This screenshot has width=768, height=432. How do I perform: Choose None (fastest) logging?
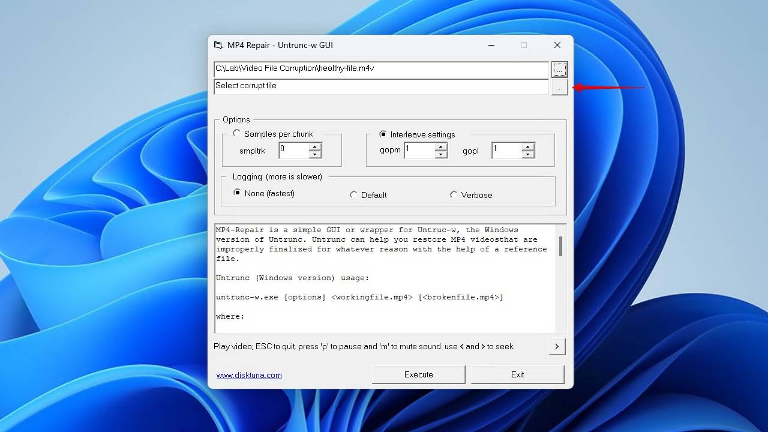237,193
